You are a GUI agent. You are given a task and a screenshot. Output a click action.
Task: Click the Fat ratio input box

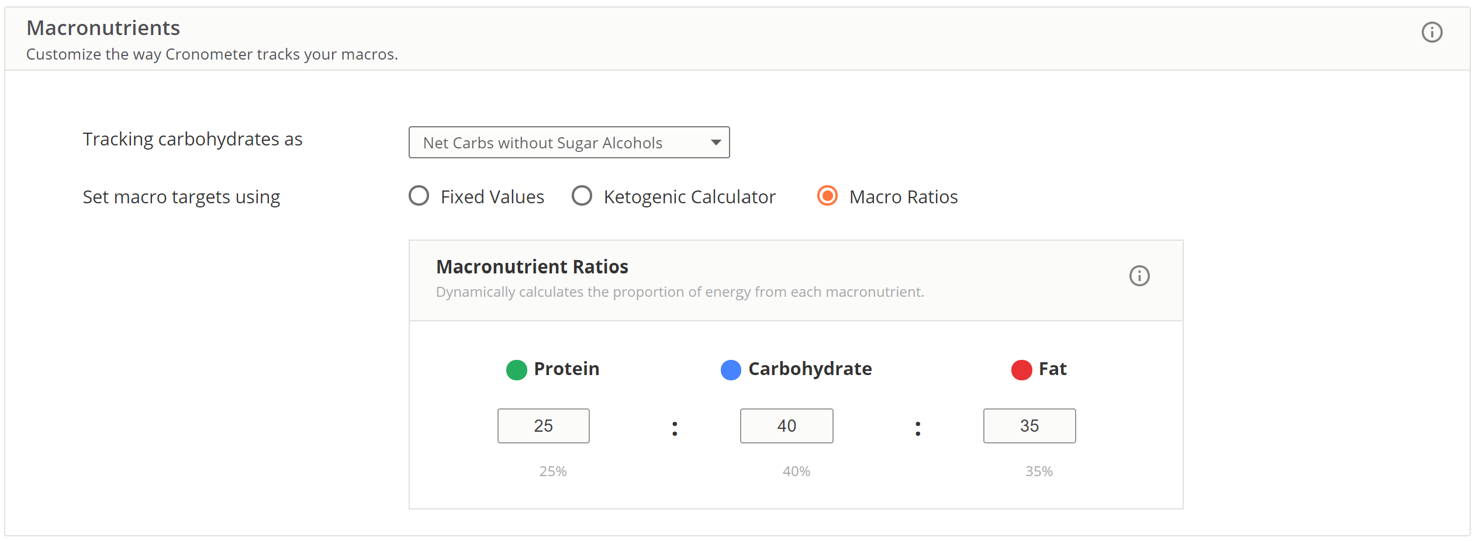(x=1029, y=426)
